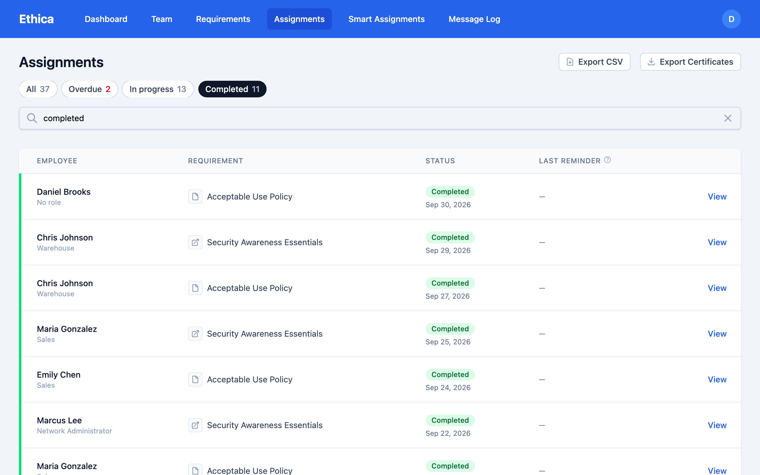
Task: Open the user avatar D menu
Action: pos(731,19)
